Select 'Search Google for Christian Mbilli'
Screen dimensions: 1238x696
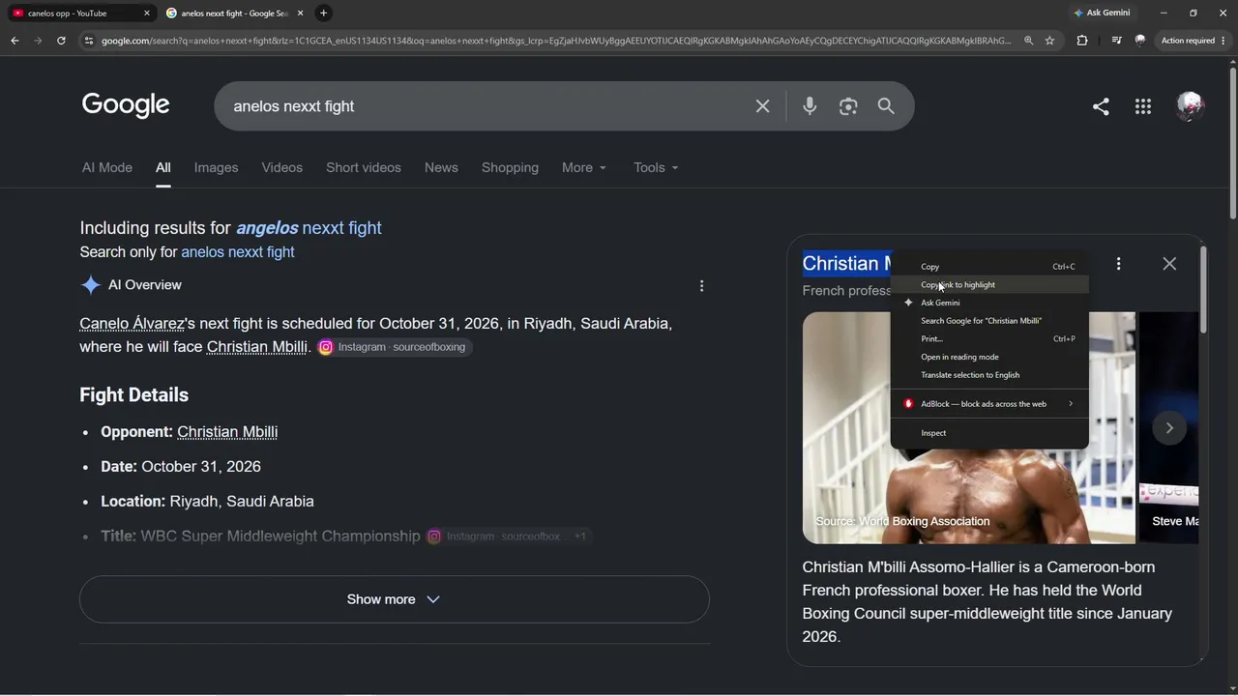[x=989, y=321]
